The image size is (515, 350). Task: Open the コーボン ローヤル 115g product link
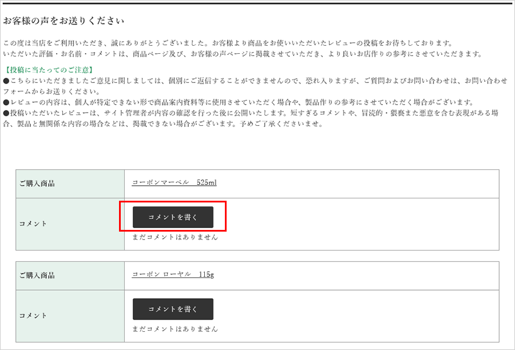[173, 274]
